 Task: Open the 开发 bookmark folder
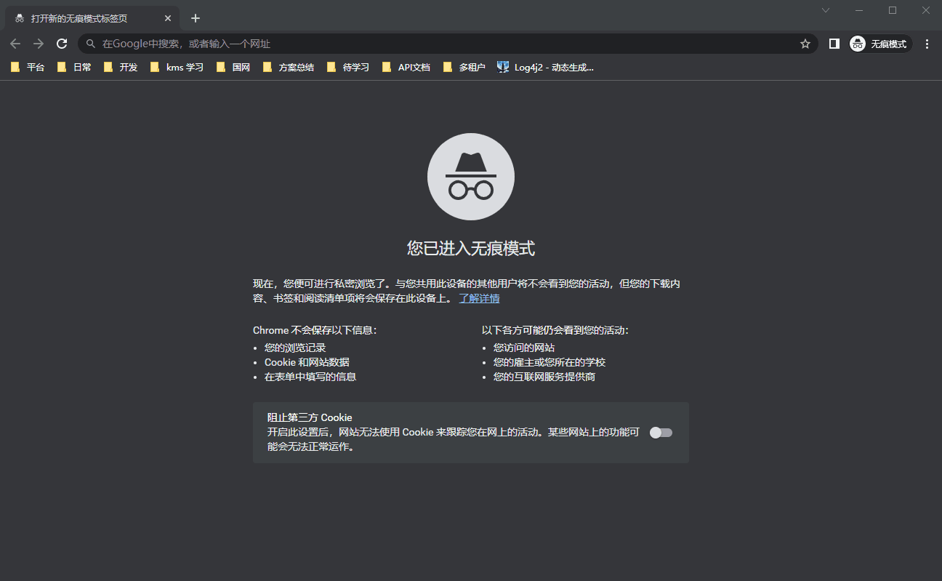[121, 67]
